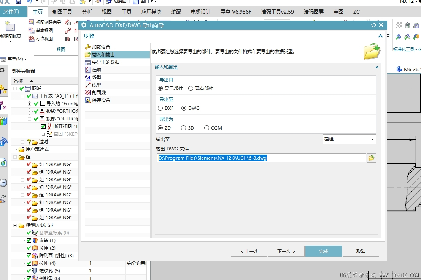Click the New Sheet (新建图纸页) icon
This screenshot has width=421, height=280.
pyautogui.click(x=10, y=26)
